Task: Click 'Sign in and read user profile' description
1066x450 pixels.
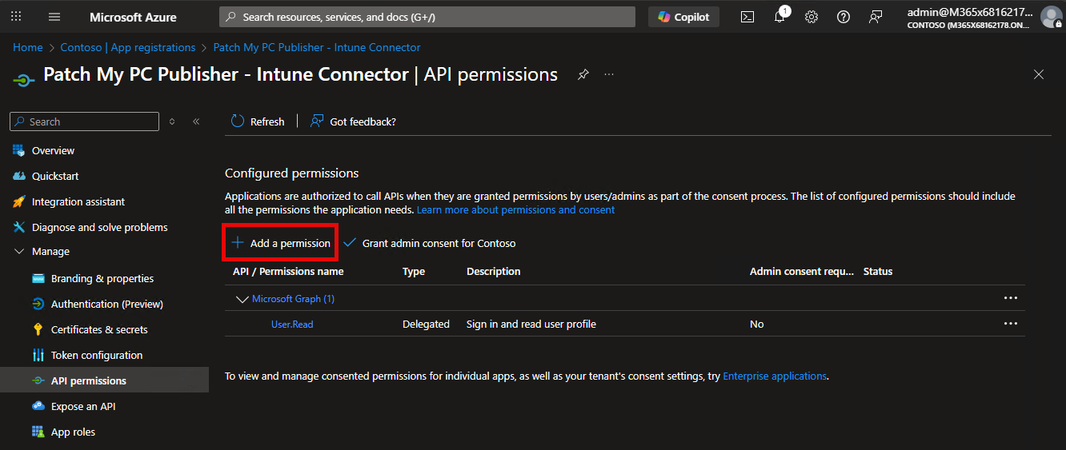Action: click(531, 324)
